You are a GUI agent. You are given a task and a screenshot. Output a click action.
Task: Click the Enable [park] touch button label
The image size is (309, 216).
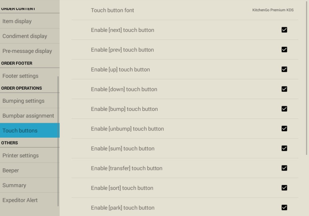click(x=123, y=208)
